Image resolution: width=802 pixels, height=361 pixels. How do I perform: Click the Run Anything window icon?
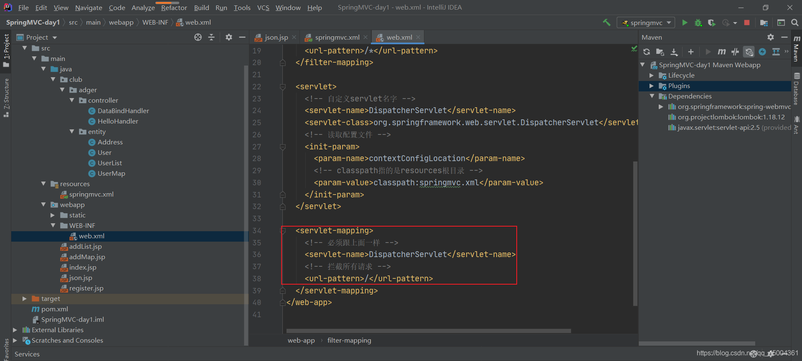781,23
